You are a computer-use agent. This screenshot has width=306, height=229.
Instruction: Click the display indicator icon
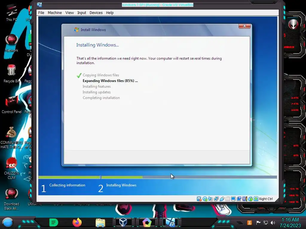(233, 199)
